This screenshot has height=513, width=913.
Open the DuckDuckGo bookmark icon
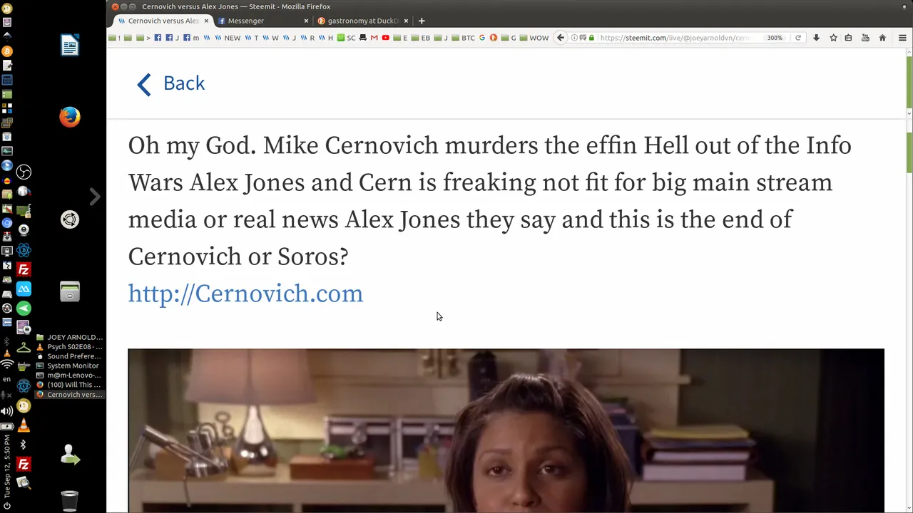493,38
